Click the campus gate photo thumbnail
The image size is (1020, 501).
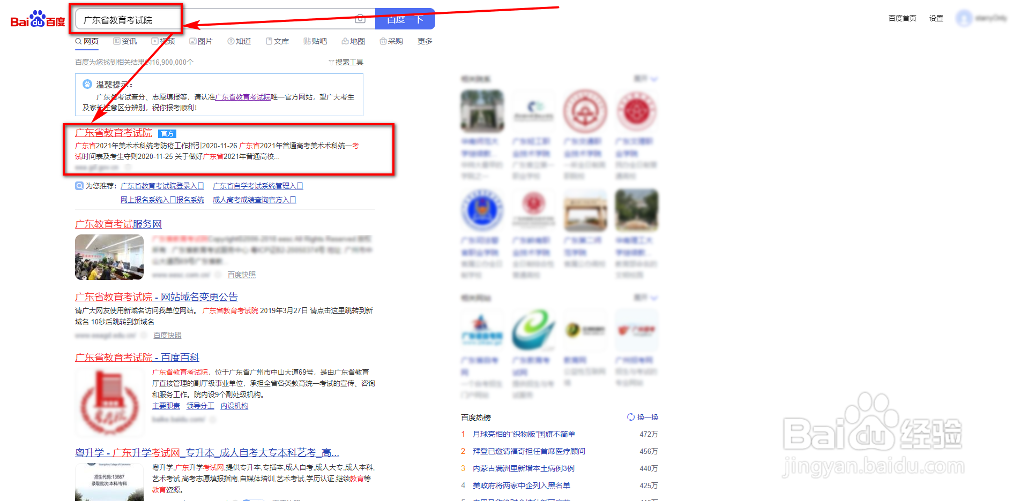(x=482, y=111)
